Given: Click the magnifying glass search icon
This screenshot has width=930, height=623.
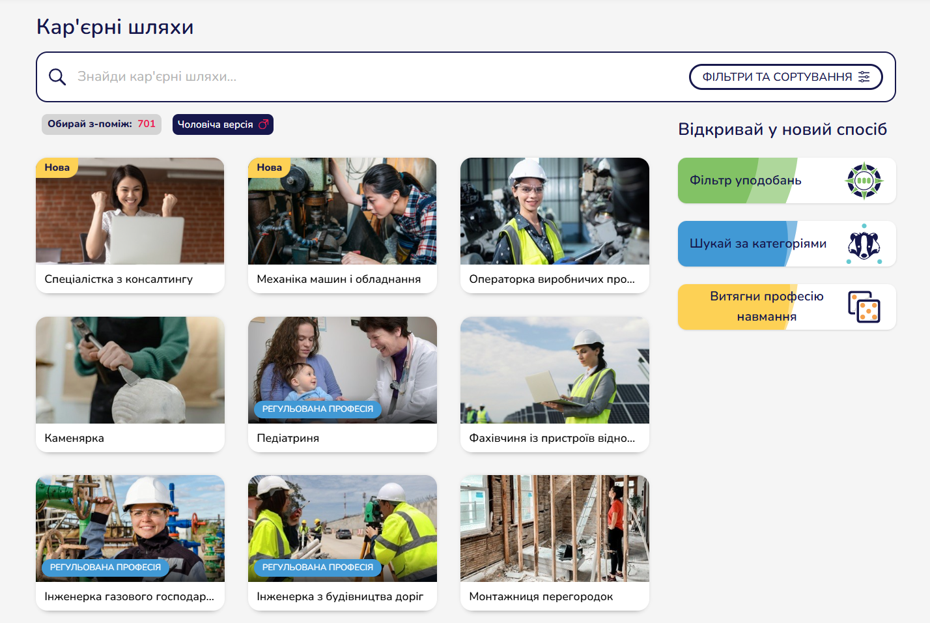Looking at the screenshot, I should click(x=57, y=77).
